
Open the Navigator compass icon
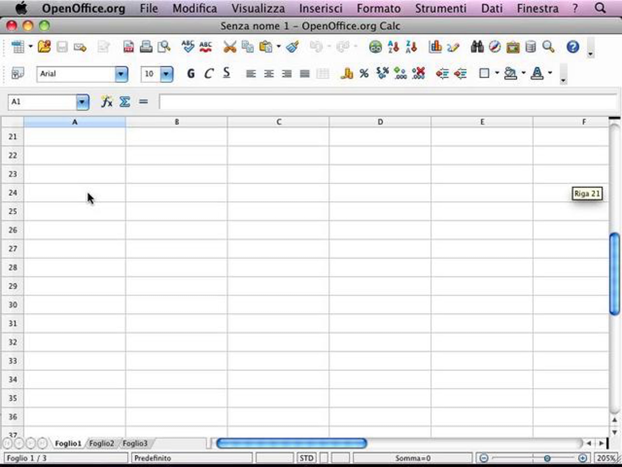tap(494, 47)
